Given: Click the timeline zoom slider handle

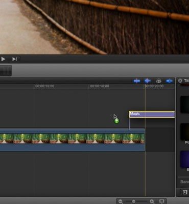Looking at the screenshot, I should coord(134,201).
